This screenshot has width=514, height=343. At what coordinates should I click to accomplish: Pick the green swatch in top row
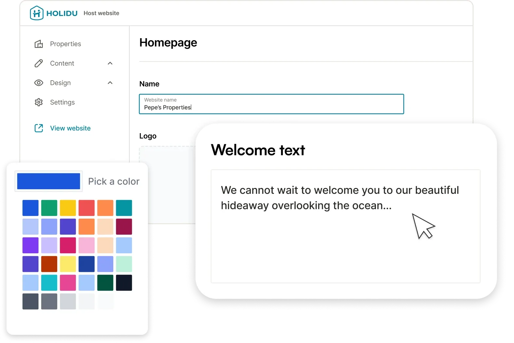[x=49, y=208]
